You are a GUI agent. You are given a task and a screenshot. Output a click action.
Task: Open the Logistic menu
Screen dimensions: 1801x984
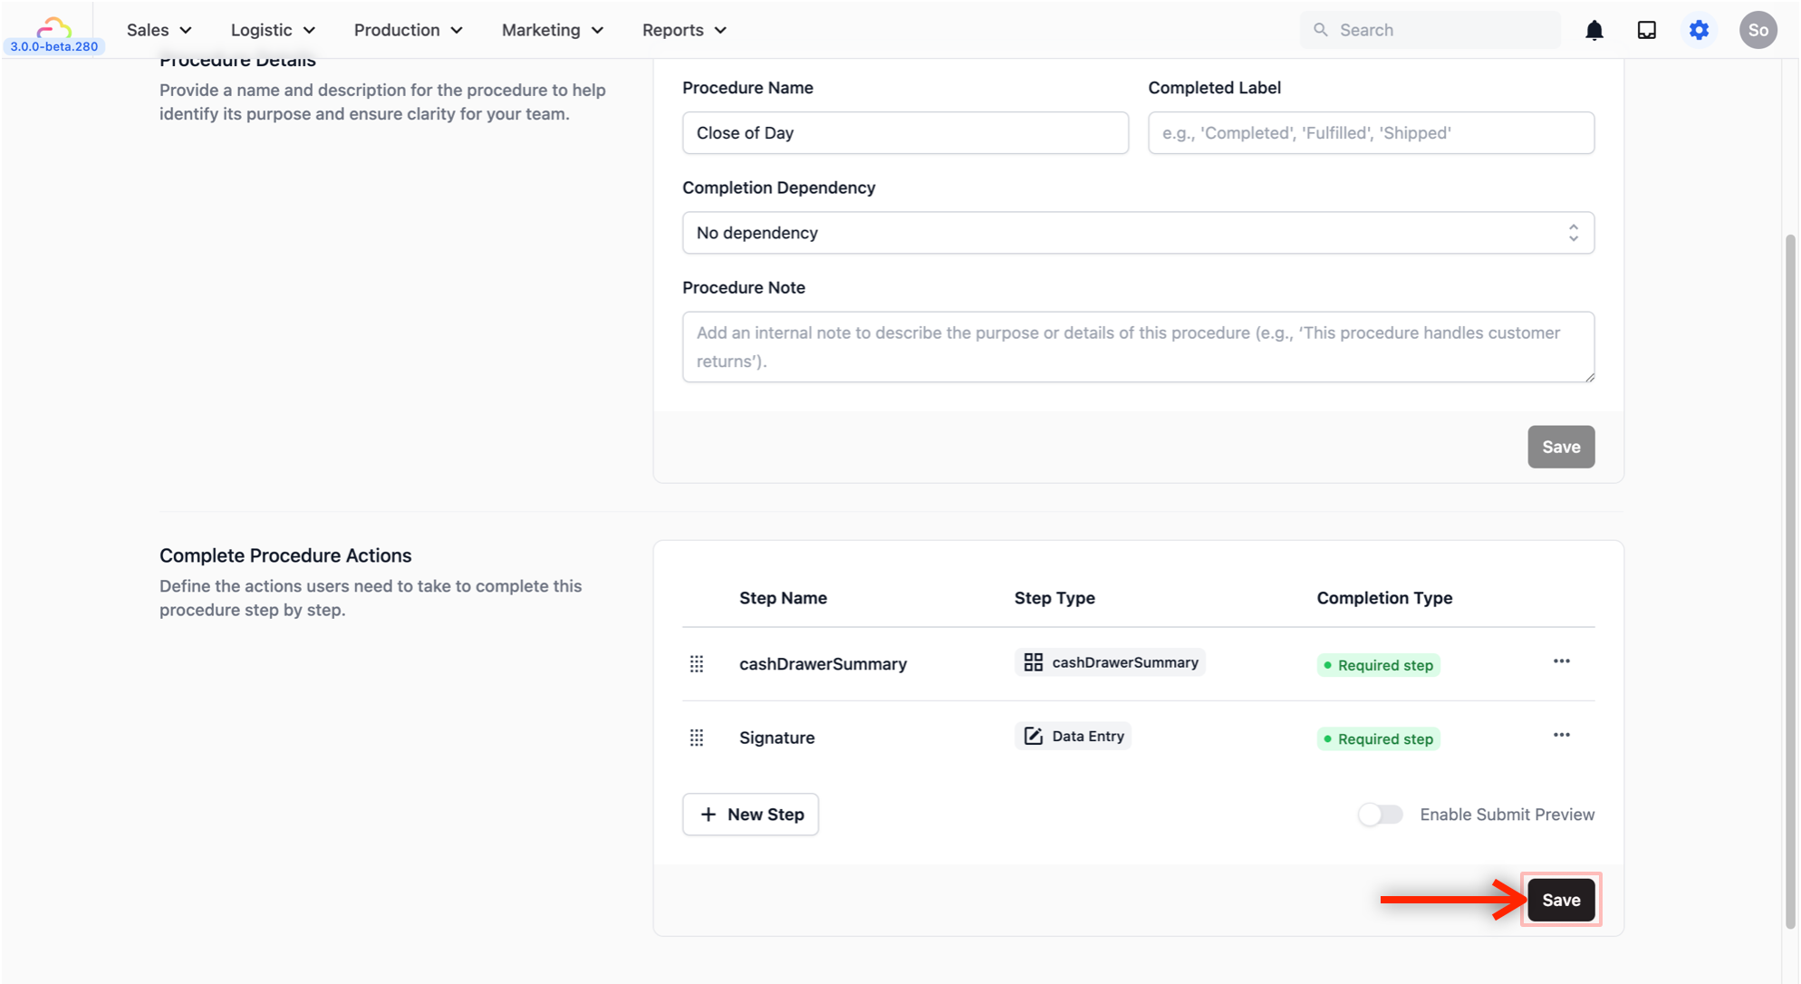tap(273, 30)
